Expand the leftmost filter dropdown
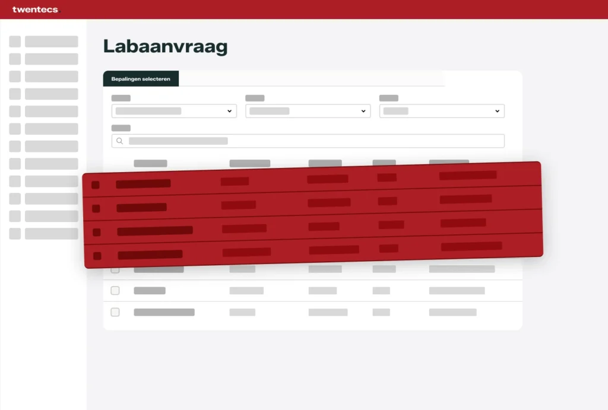Image resolution: width=608 pixels, height=410 pixels. (174, 111)
